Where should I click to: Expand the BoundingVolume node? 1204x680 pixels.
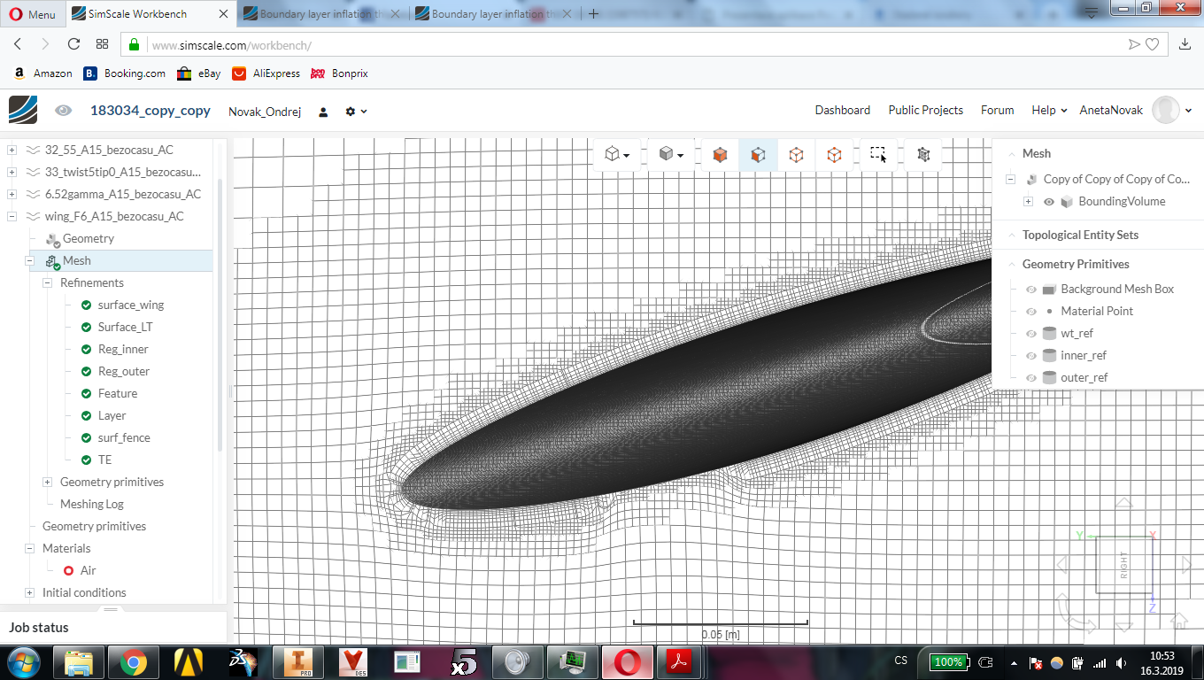pos(1028,201)
